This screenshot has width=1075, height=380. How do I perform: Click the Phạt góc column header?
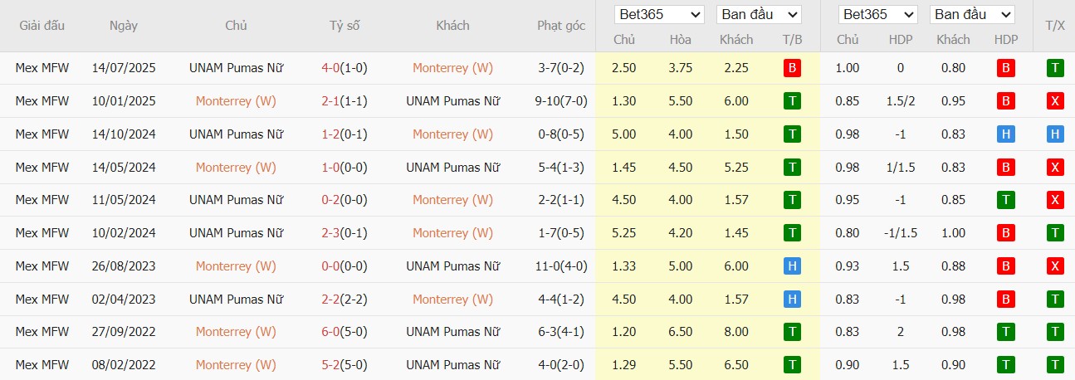[x=561, y=26]
